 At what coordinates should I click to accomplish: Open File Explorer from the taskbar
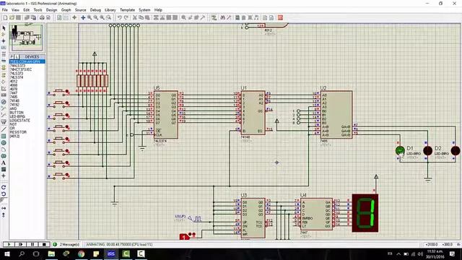click(51, 253)
